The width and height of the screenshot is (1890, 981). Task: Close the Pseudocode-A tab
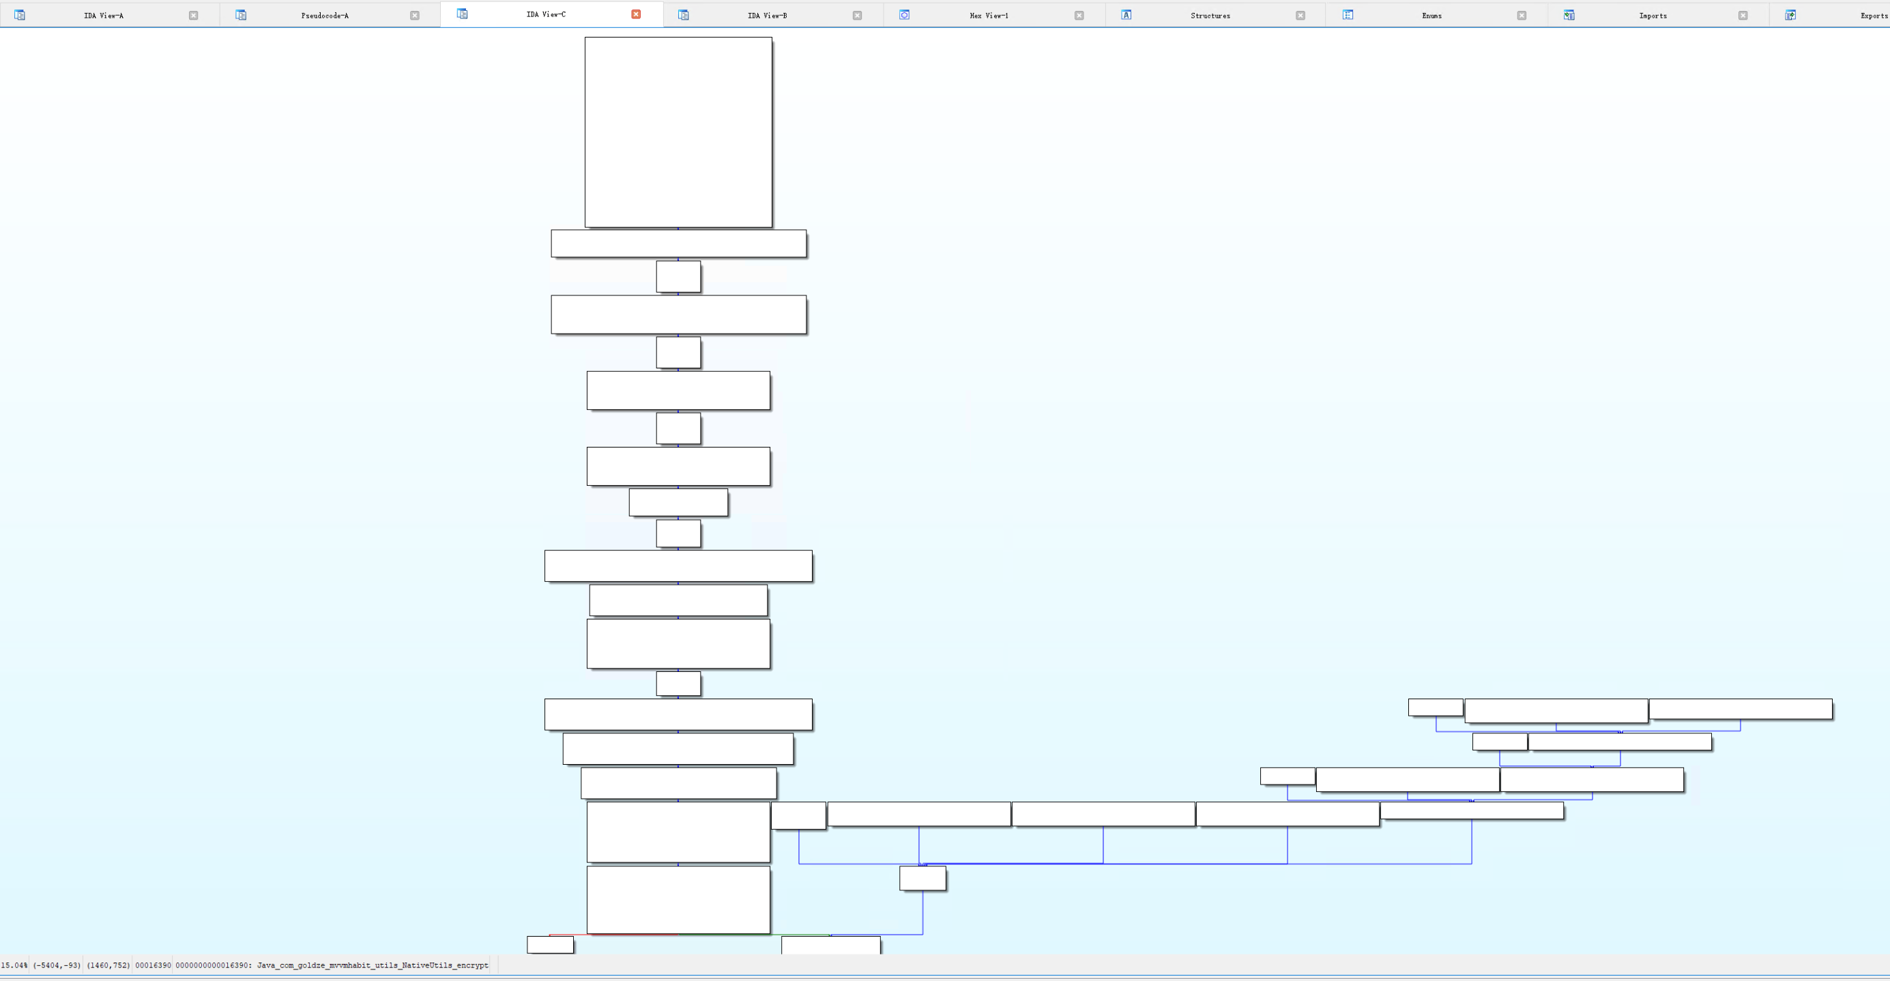415,16
